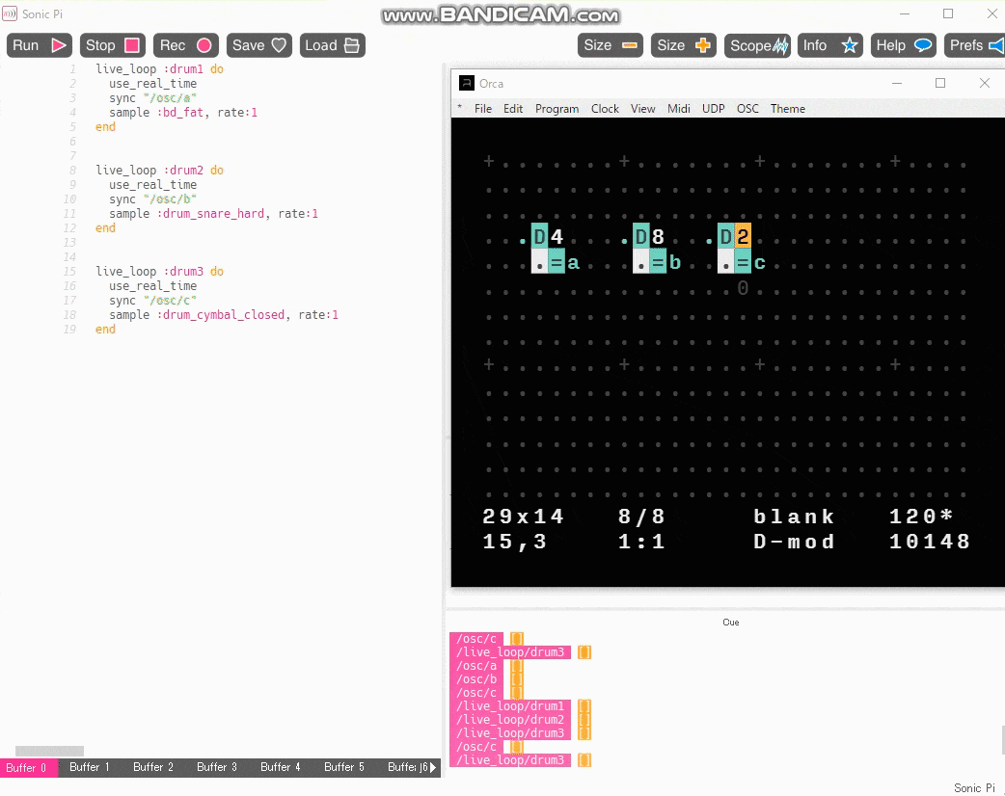Open Orca Clock menu
1005x796 pixels.
point(605,109)
